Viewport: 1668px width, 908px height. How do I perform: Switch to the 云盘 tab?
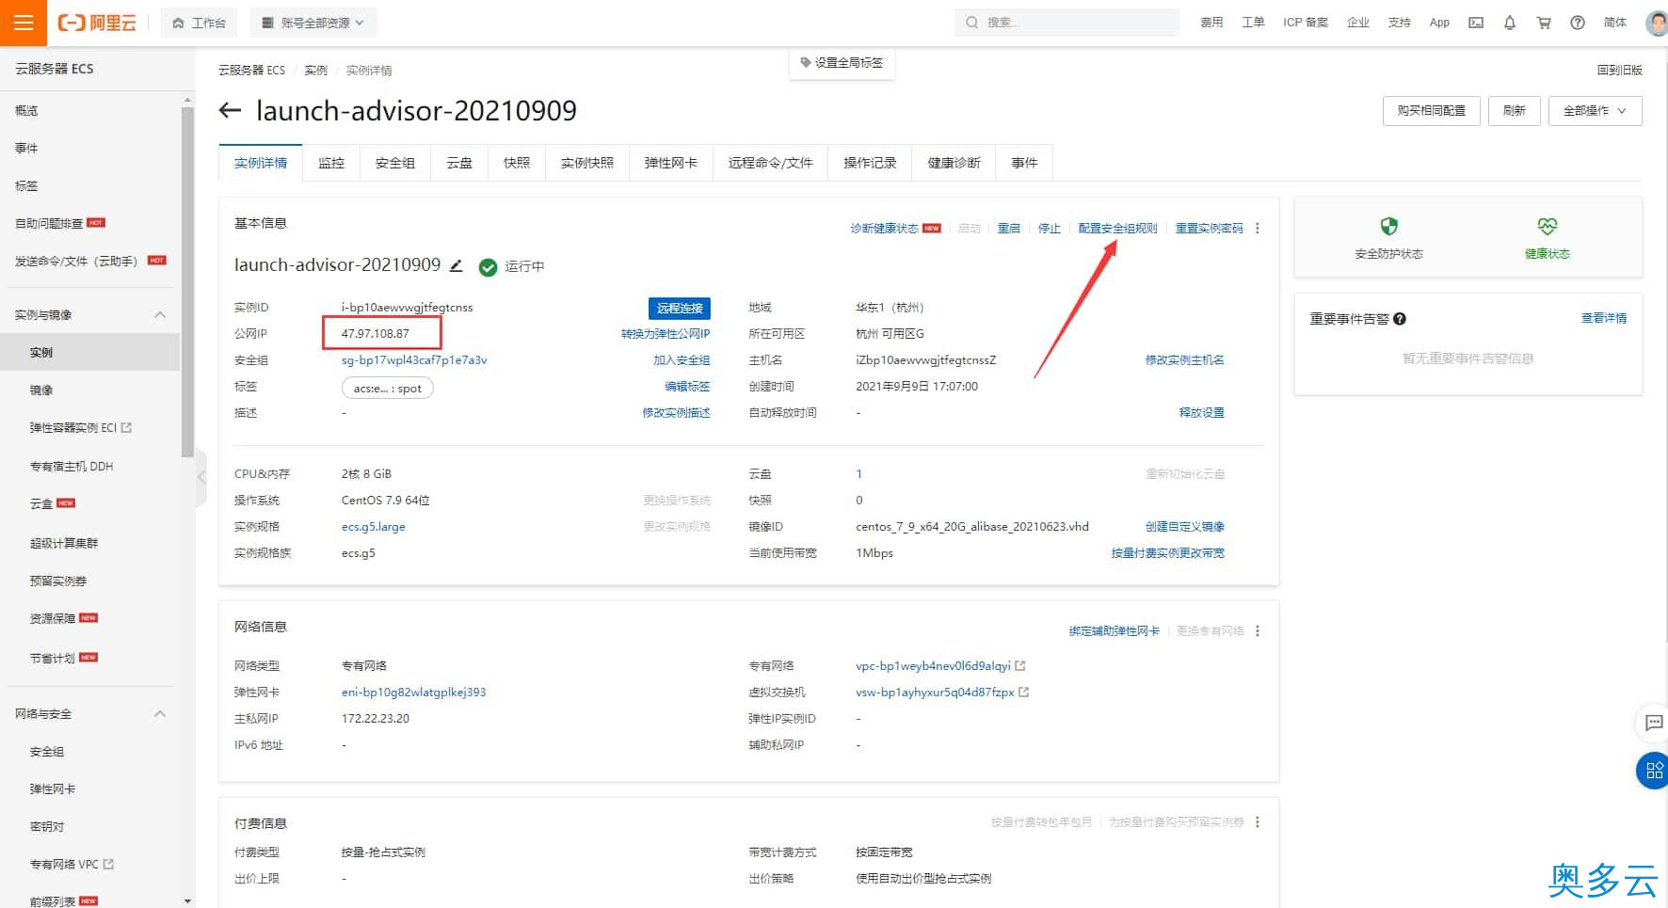click(x=459, y=163)
